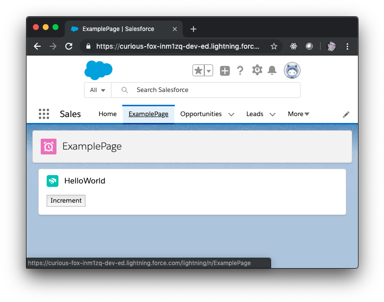
Task: Click the HelloWorld card title
Action: [x=85, y=181]
